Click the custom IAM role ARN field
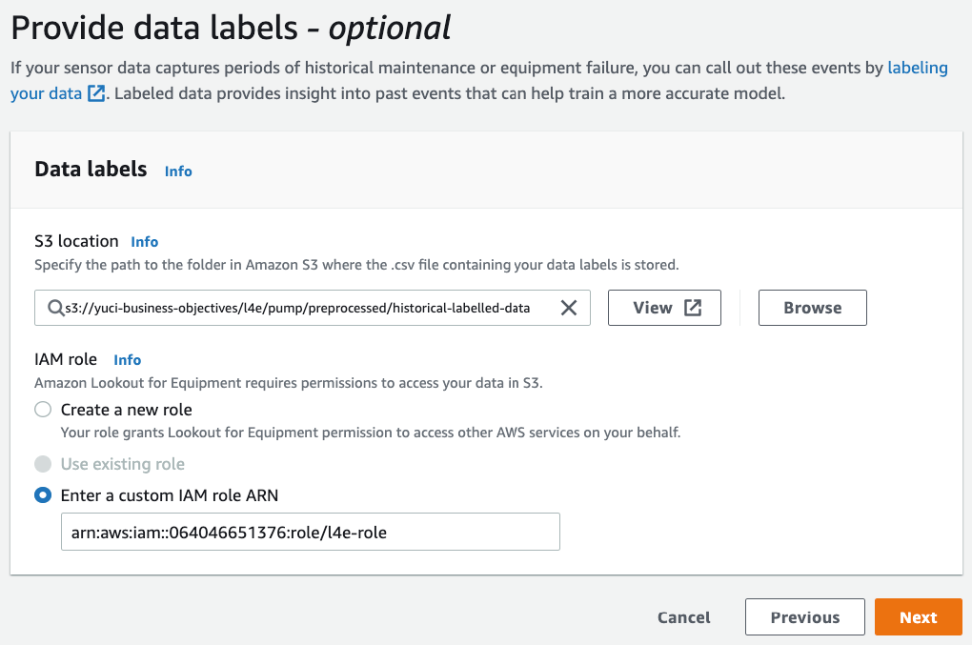Screen dimensions: 972x645 click(310, 533)
